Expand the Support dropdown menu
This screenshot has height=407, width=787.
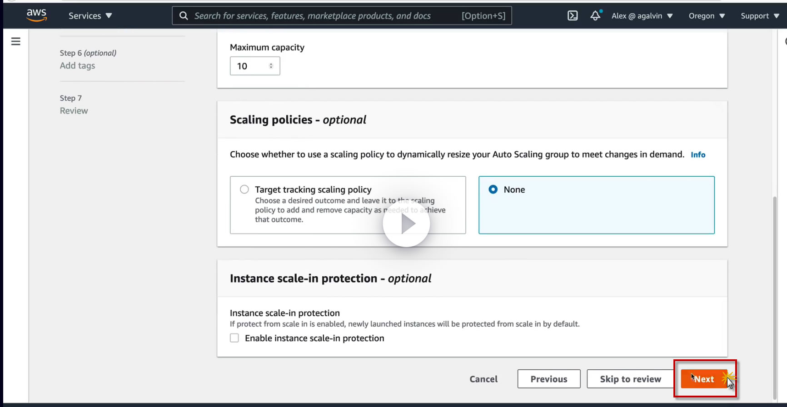click(x=759, y=16)
